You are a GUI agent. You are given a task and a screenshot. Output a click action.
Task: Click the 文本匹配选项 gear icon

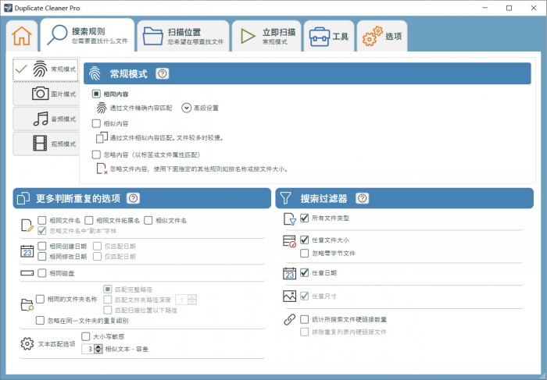point(27,343)
